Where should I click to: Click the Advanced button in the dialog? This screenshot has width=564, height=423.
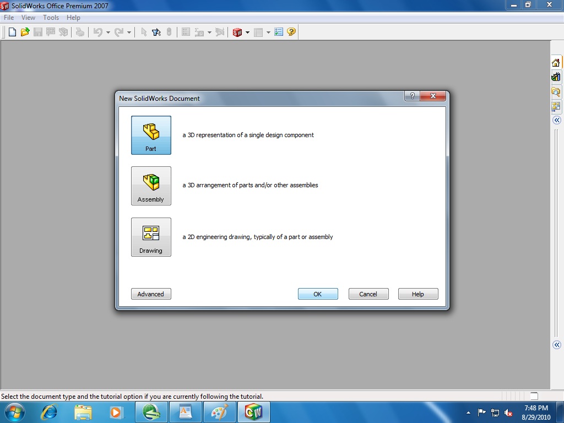pos(151,294)
